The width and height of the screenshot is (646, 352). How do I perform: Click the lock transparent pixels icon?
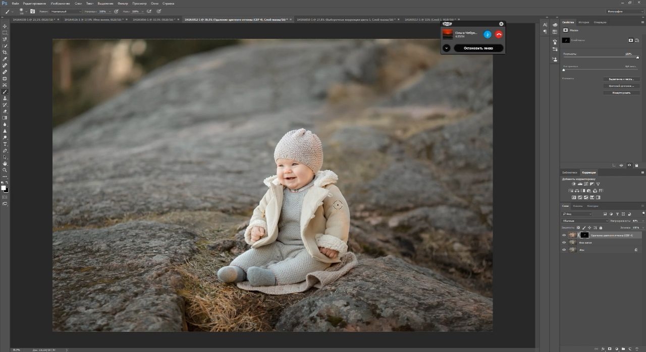[x=578, y=228]
